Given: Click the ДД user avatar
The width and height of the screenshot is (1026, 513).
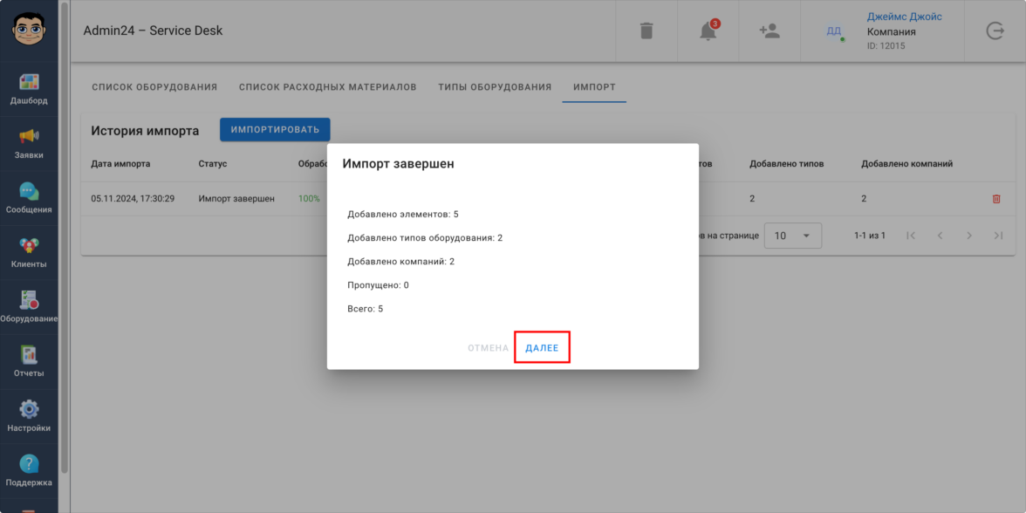Looking at the screenshot, I should tap(834, 31).
